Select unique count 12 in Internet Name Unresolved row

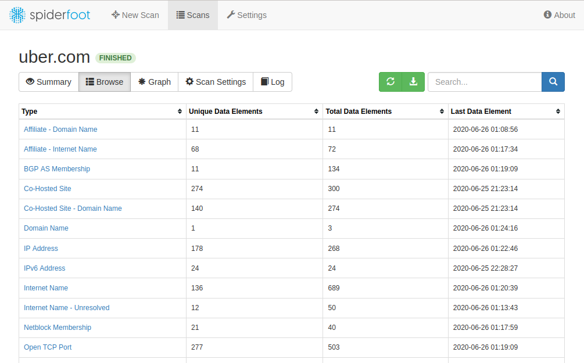(195, 307)
